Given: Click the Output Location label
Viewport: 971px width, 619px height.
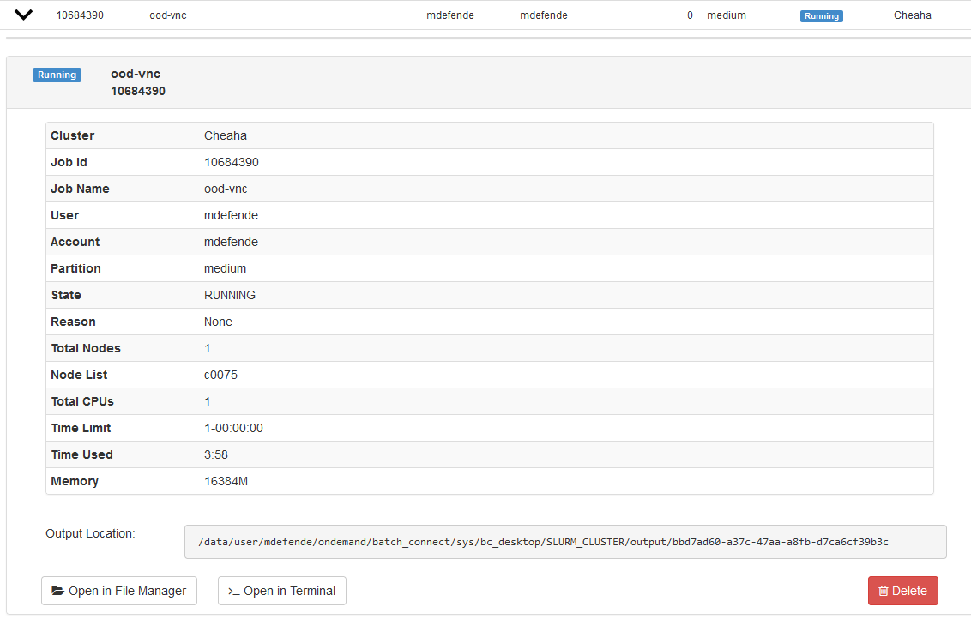Looking at the screenshot, I should click(90, 533).
